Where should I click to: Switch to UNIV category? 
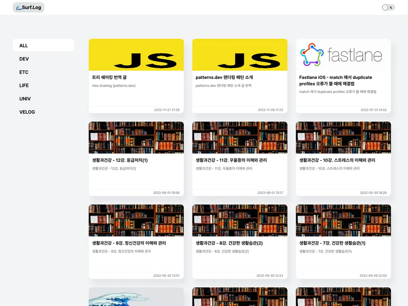click(25, 99)
